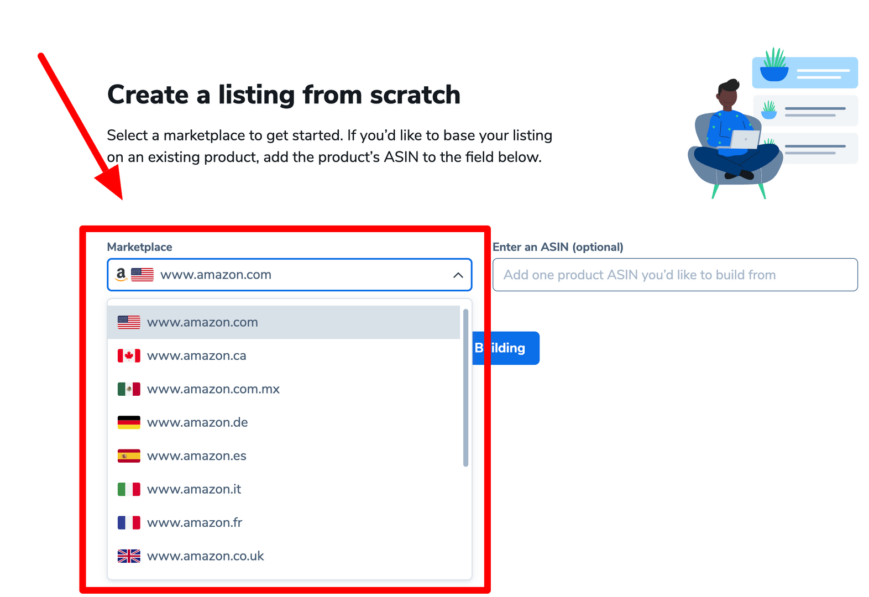Pick www.amazon.com.mx marketplace option
The image size is (869, 597).
point(213,389)
